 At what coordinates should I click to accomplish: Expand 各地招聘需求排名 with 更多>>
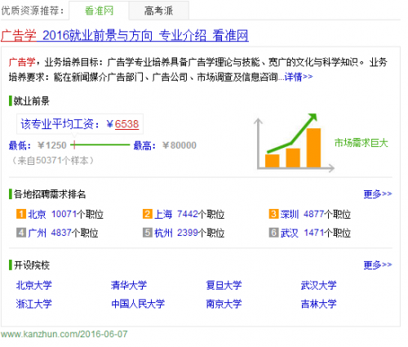tap(378, 194)
